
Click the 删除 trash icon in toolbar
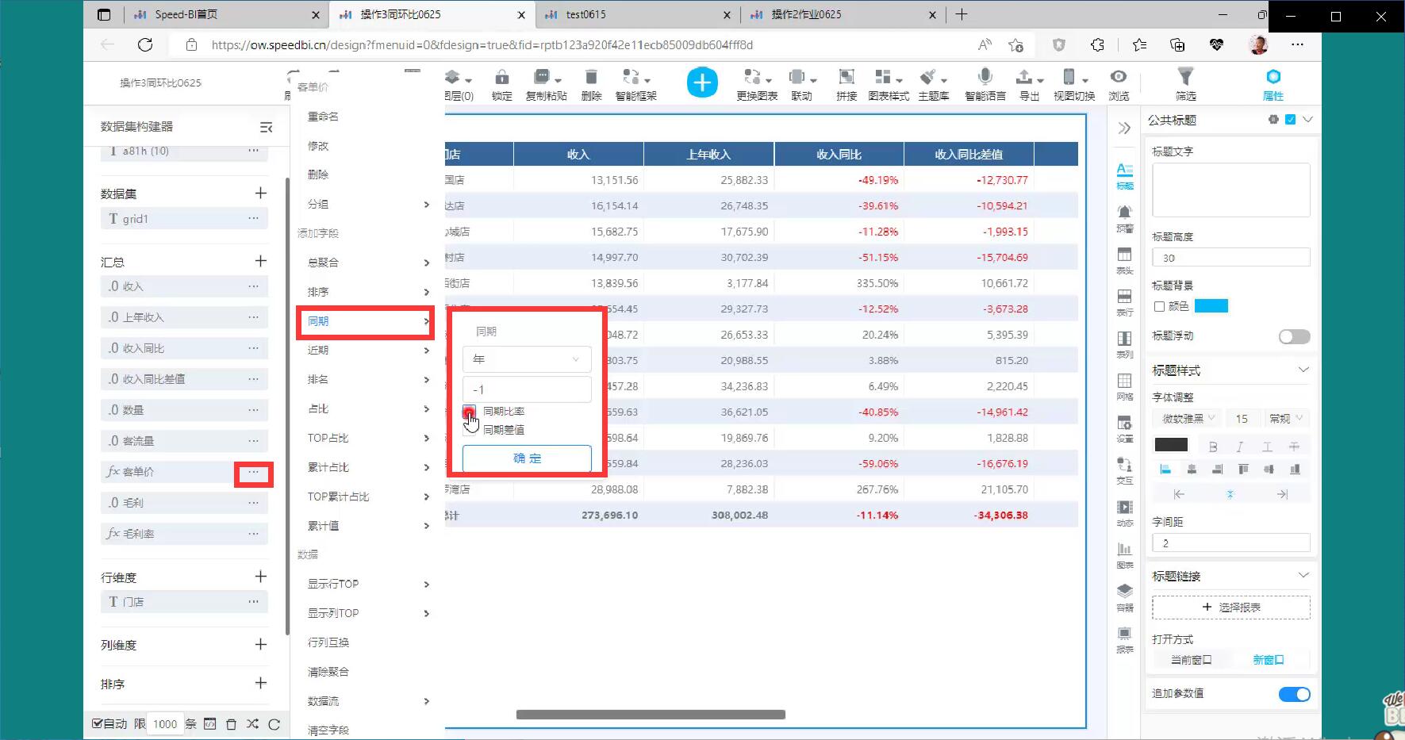tap(591, 78)
